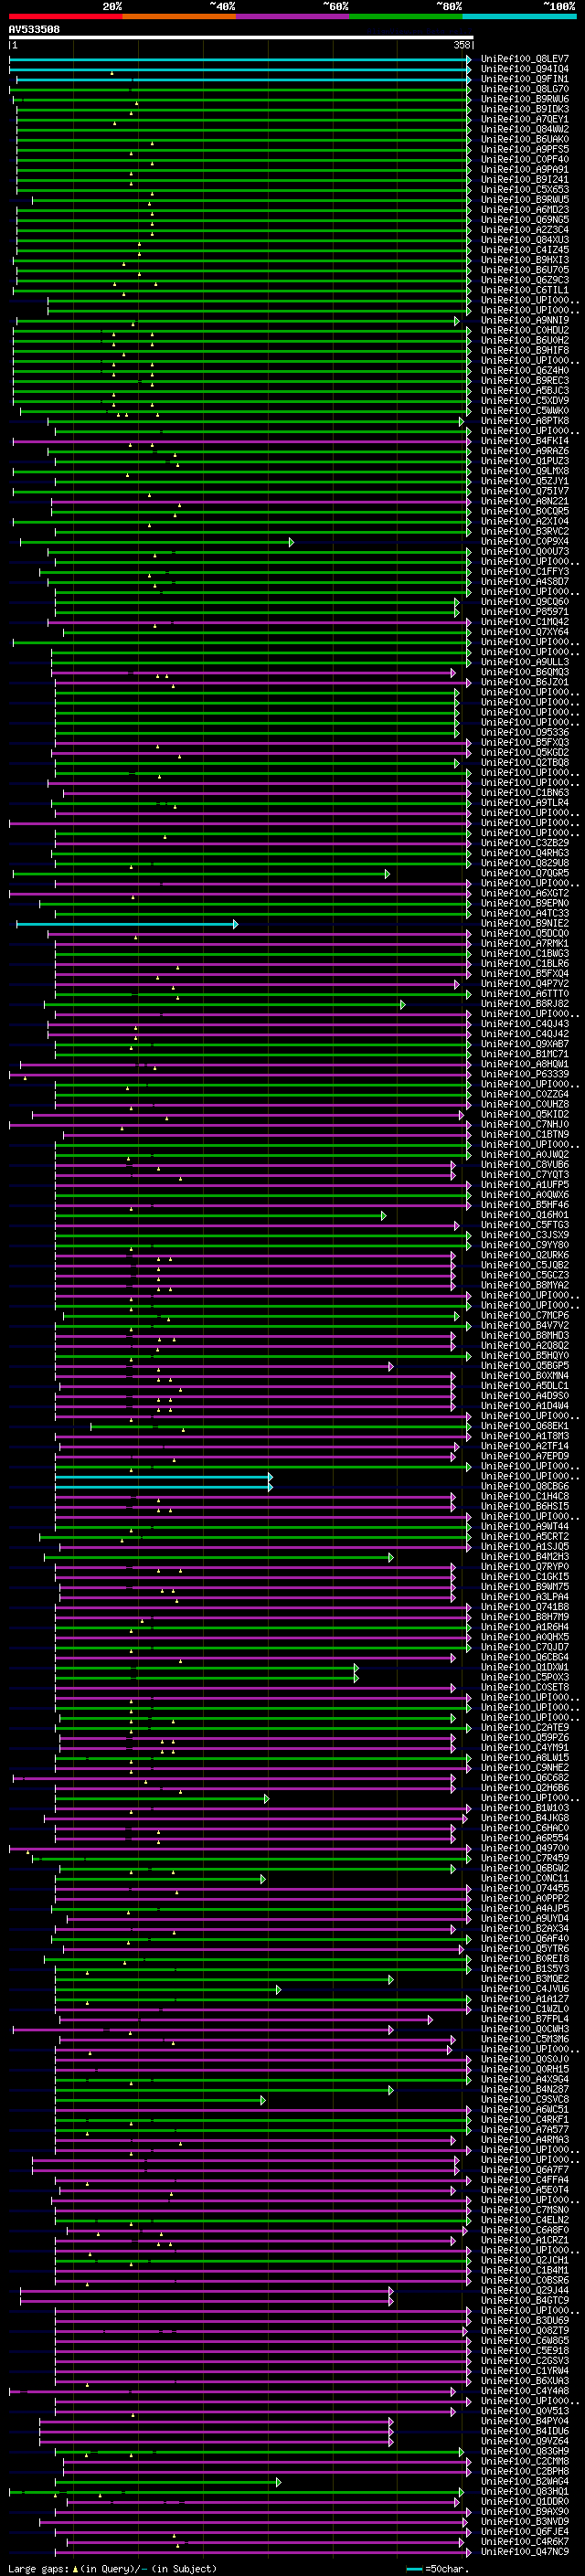This screenshot has height=2576, width=585.
Task: Click the UniRef100_C5X653 label
Action: [524, 190]
